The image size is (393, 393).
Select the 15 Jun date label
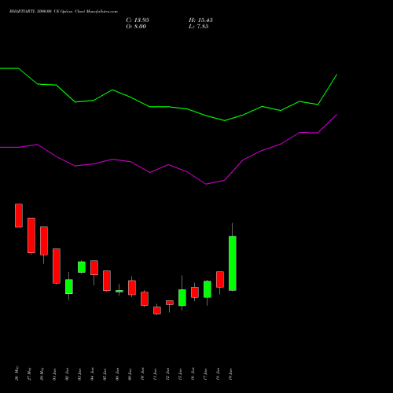point(181,374)
